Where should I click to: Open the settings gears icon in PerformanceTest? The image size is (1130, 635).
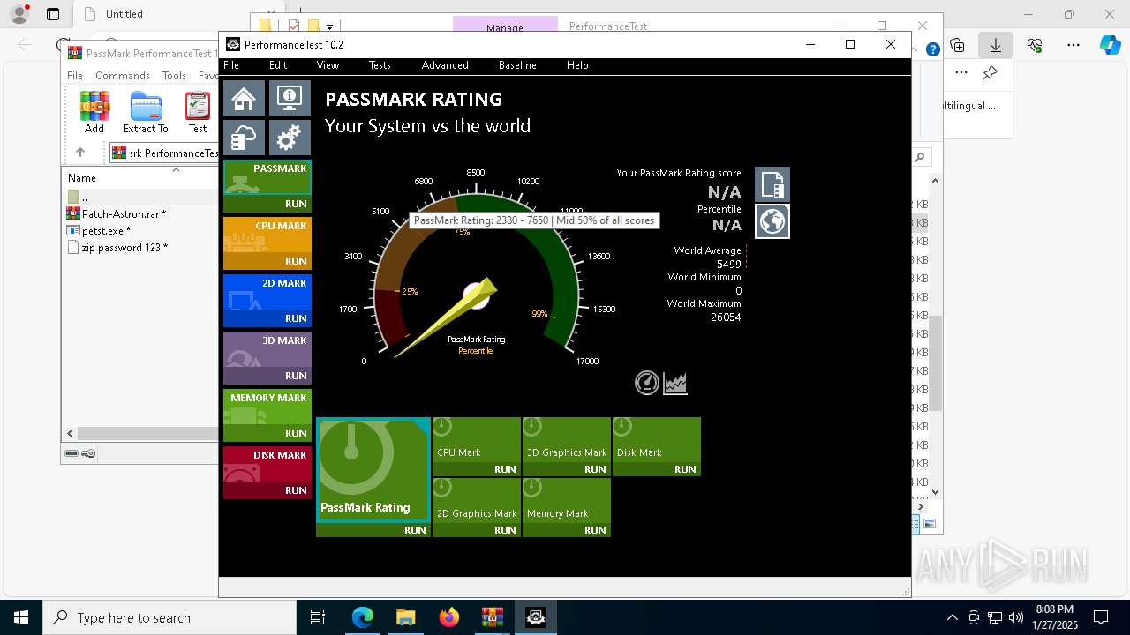pos(290,138)
